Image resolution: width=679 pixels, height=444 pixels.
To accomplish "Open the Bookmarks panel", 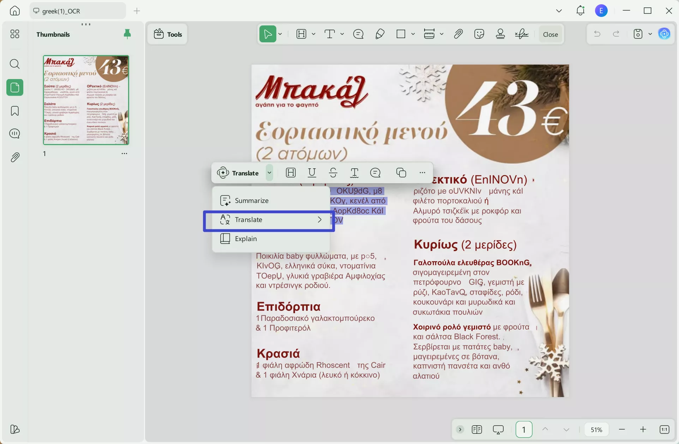I will coord(14,111).
